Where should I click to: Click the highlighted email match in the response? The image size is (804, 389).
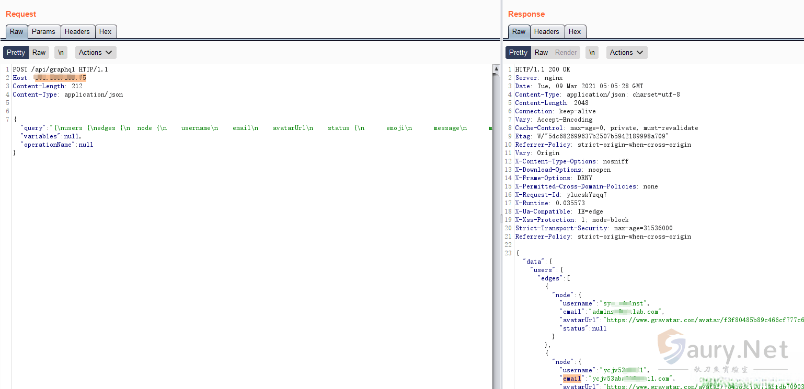tap(572, 378)
